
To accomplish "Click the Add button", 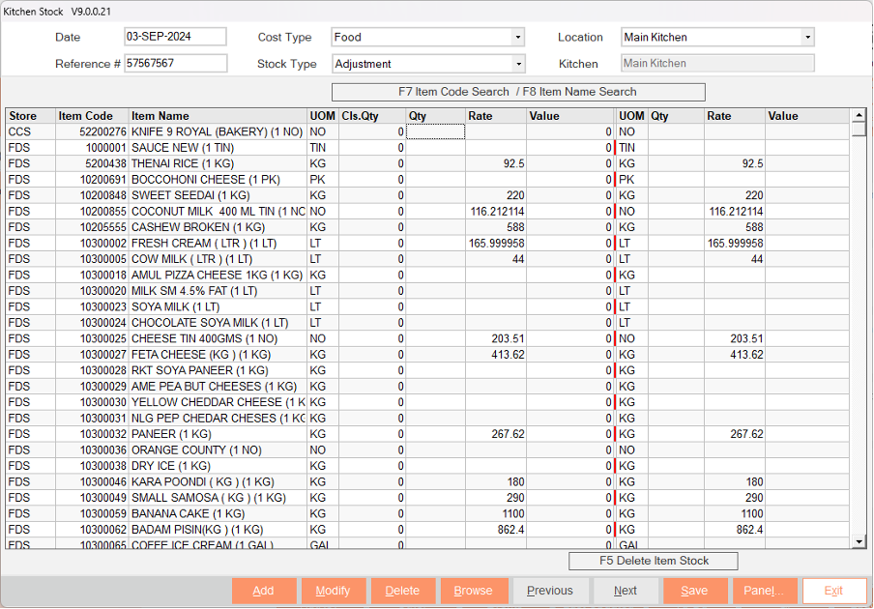I will (x=263, y=591).
